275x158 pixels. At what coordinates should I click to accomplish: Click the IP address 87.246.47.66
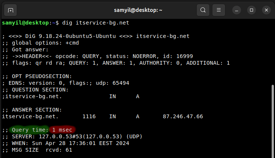click(183, 116)
